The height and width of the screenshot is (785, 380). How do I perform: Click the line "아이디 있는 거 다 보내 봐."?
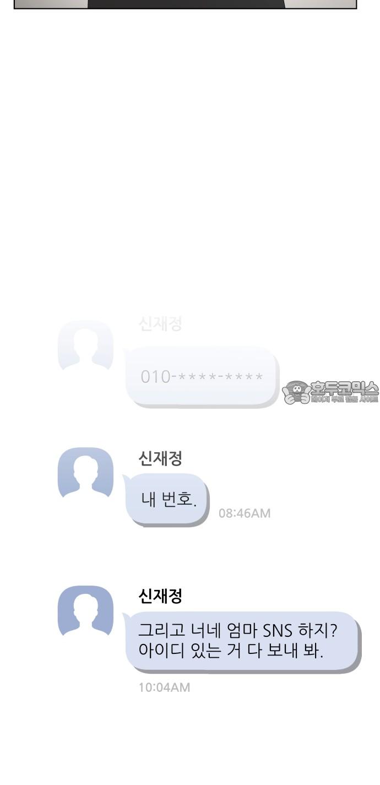click(231, 652)
